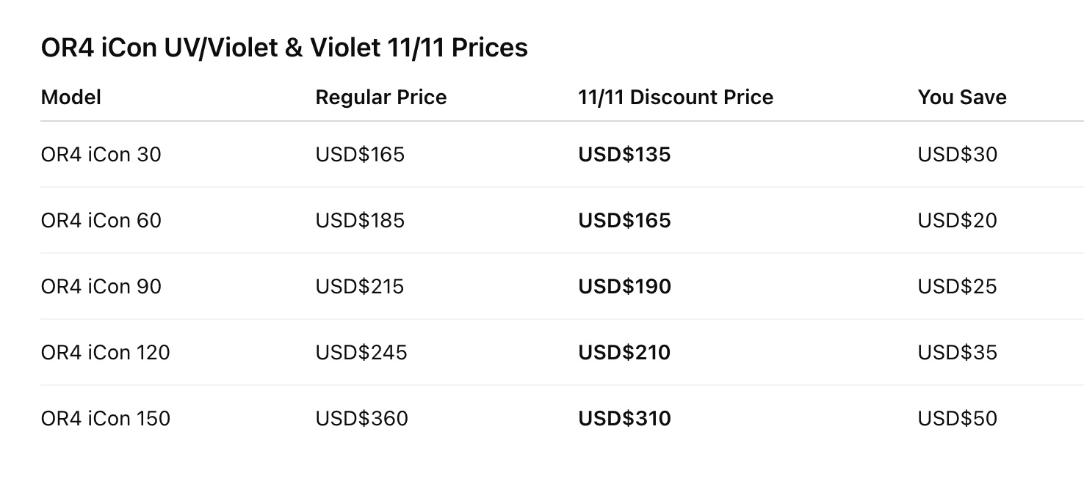This screenshot has height=487, width=1084.
Task: Click the USD$185 regular price
Action: tap(360, 221)
